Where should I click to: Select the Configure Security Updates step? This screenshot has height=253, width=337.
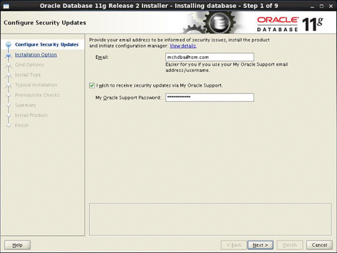tap(47, 45)
